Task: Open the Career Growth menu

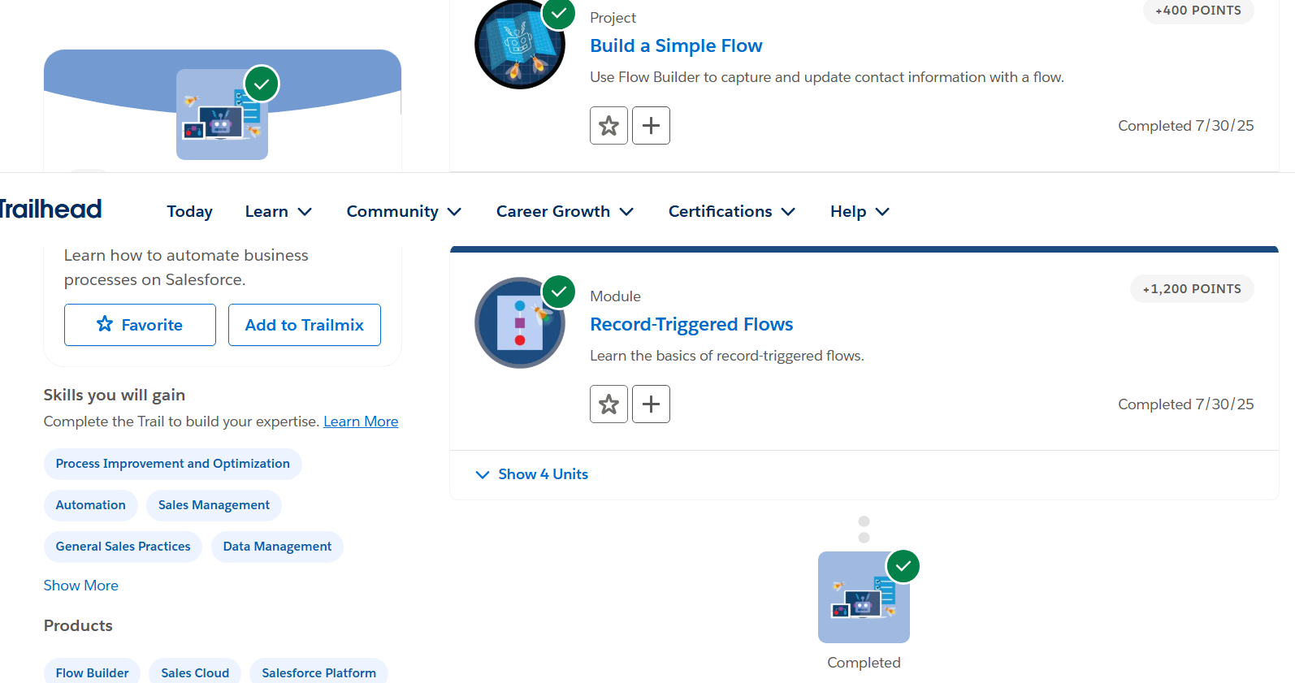Action: pos(564,211)
